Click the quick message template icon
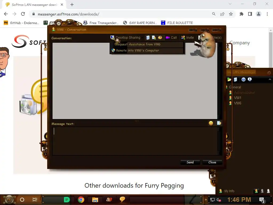The width and height of the screenshot is (273, 205). 219,123
